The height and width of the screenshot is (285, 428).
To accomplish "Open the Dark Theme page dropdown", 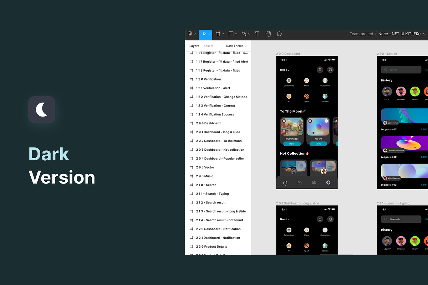I will pos(236,46).
